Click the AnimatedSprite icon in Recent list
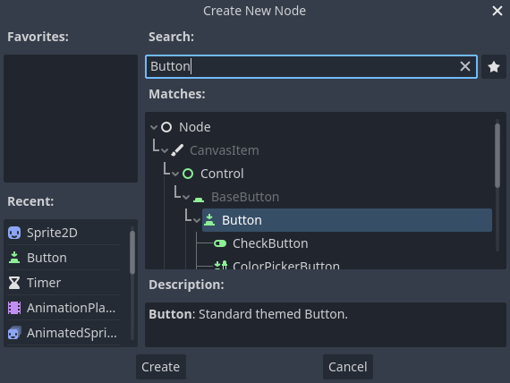The width and height of the screenshot is (510, 383). 14,333
